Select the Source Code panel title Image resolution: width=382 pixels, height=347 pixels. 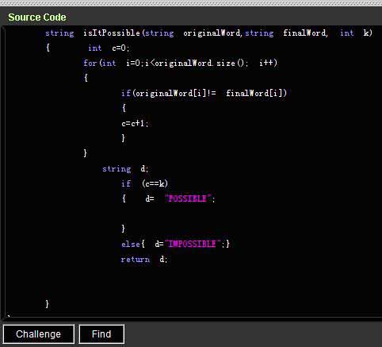[37, 17]
